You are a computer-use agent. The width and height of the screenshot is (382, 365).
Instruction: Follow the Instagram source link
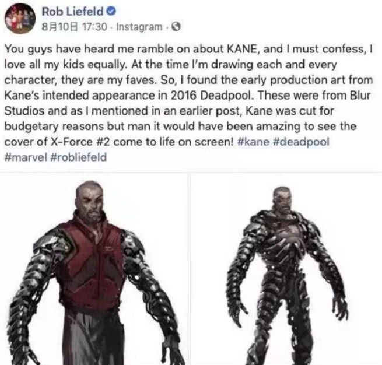point(139,27)
